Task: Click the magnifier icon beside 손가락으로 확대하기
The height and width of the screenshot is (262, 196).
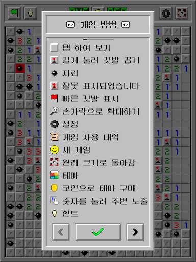Action: tap(54, 111)
